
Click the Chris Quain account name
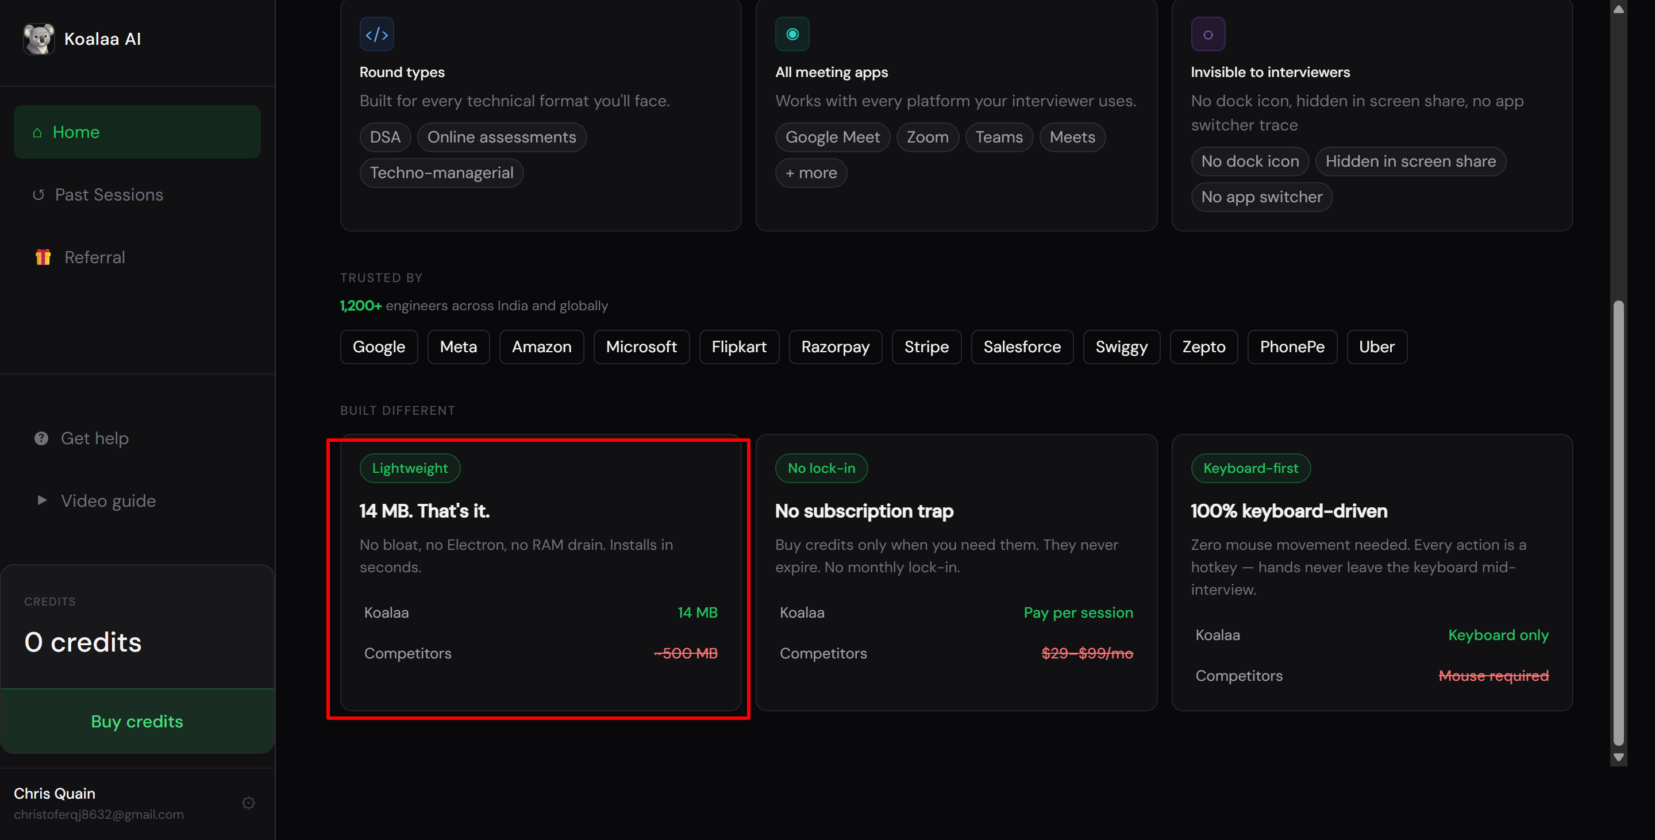tap(55, 793)
